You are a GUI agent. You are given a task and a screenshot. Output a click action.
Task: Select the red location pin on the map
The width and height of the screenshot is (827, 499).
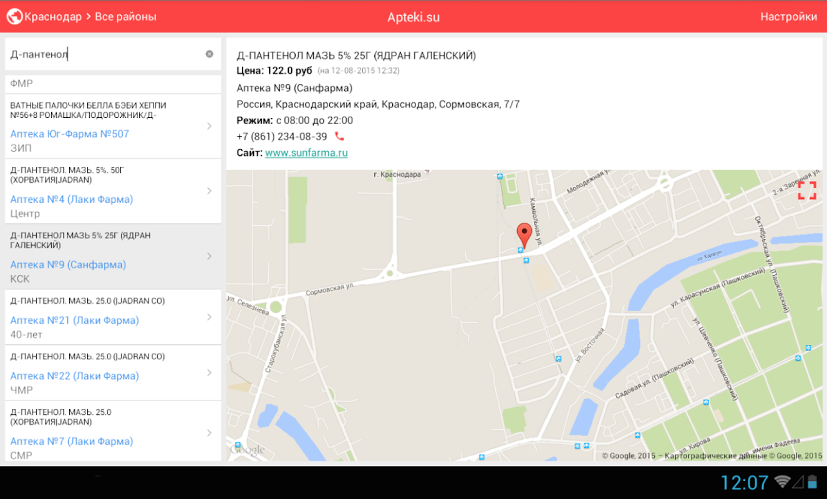[x=525, y=236]
